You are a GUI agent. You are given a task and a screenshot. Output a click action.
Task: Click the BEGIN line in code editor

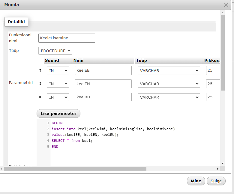(57, 123)
